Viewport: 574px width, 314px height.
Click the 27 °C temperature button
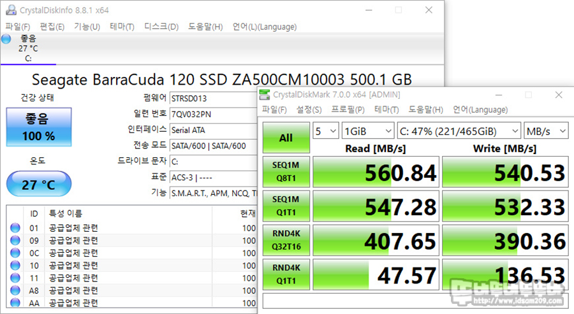39,184
